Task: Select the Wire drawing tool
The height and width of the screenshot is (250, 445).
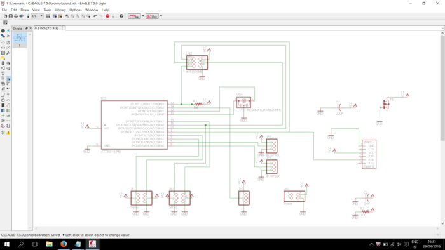Action: pyautogui.click(x=3, y=95)
